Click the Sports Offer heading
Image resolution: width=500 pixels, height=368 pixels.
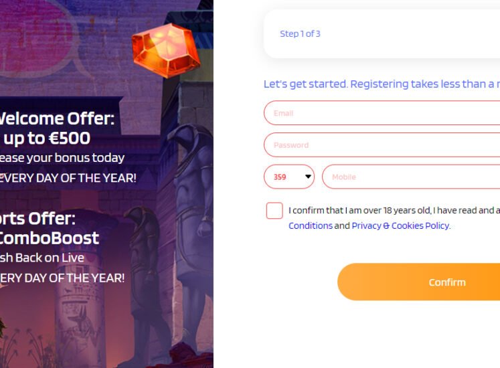tap(37, 218)
